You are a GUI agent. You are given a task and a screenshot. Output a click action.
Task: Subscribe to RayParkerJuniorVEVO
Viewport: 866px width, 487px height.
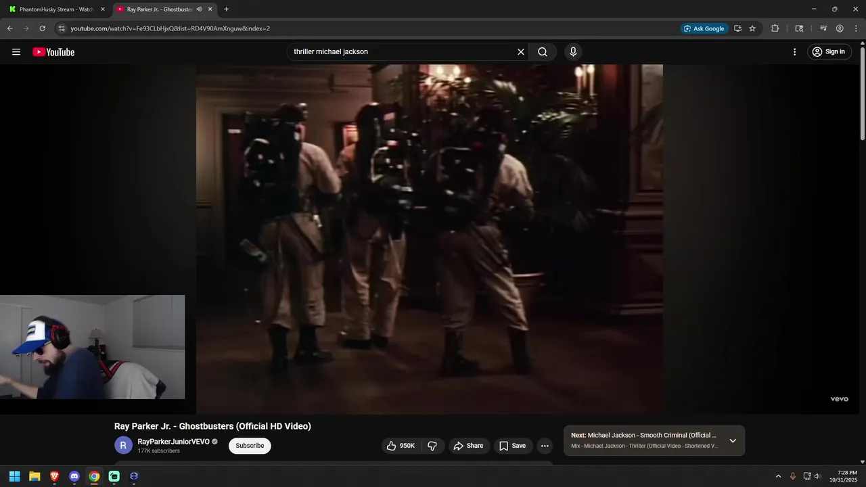coord(250,446)
